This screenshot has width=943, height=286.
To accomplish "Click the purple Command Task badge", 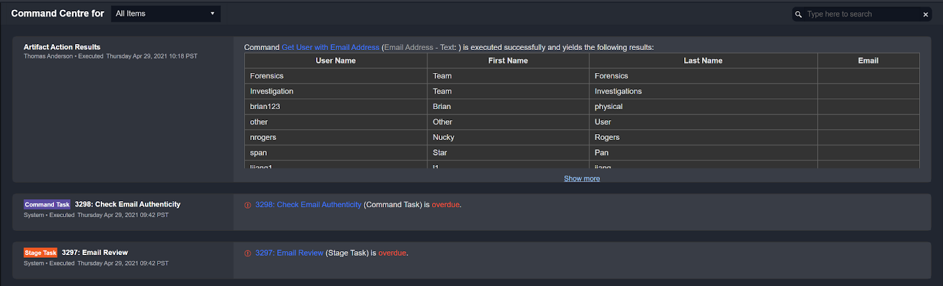I will point(47,204).
